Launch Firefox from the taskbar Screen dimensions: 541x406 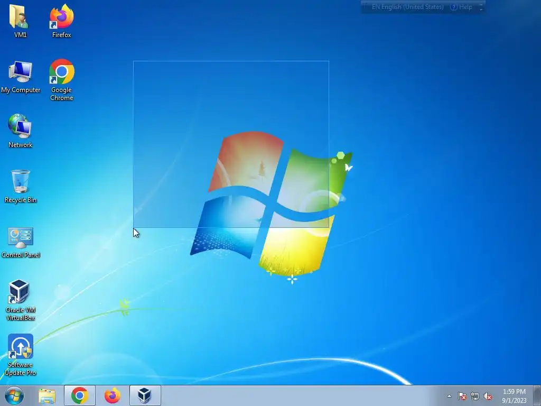[x=113, y=395]
